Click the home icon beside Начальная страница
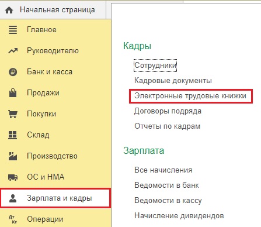The height and width of the screenshot is (227, 261). pos(9,10)
